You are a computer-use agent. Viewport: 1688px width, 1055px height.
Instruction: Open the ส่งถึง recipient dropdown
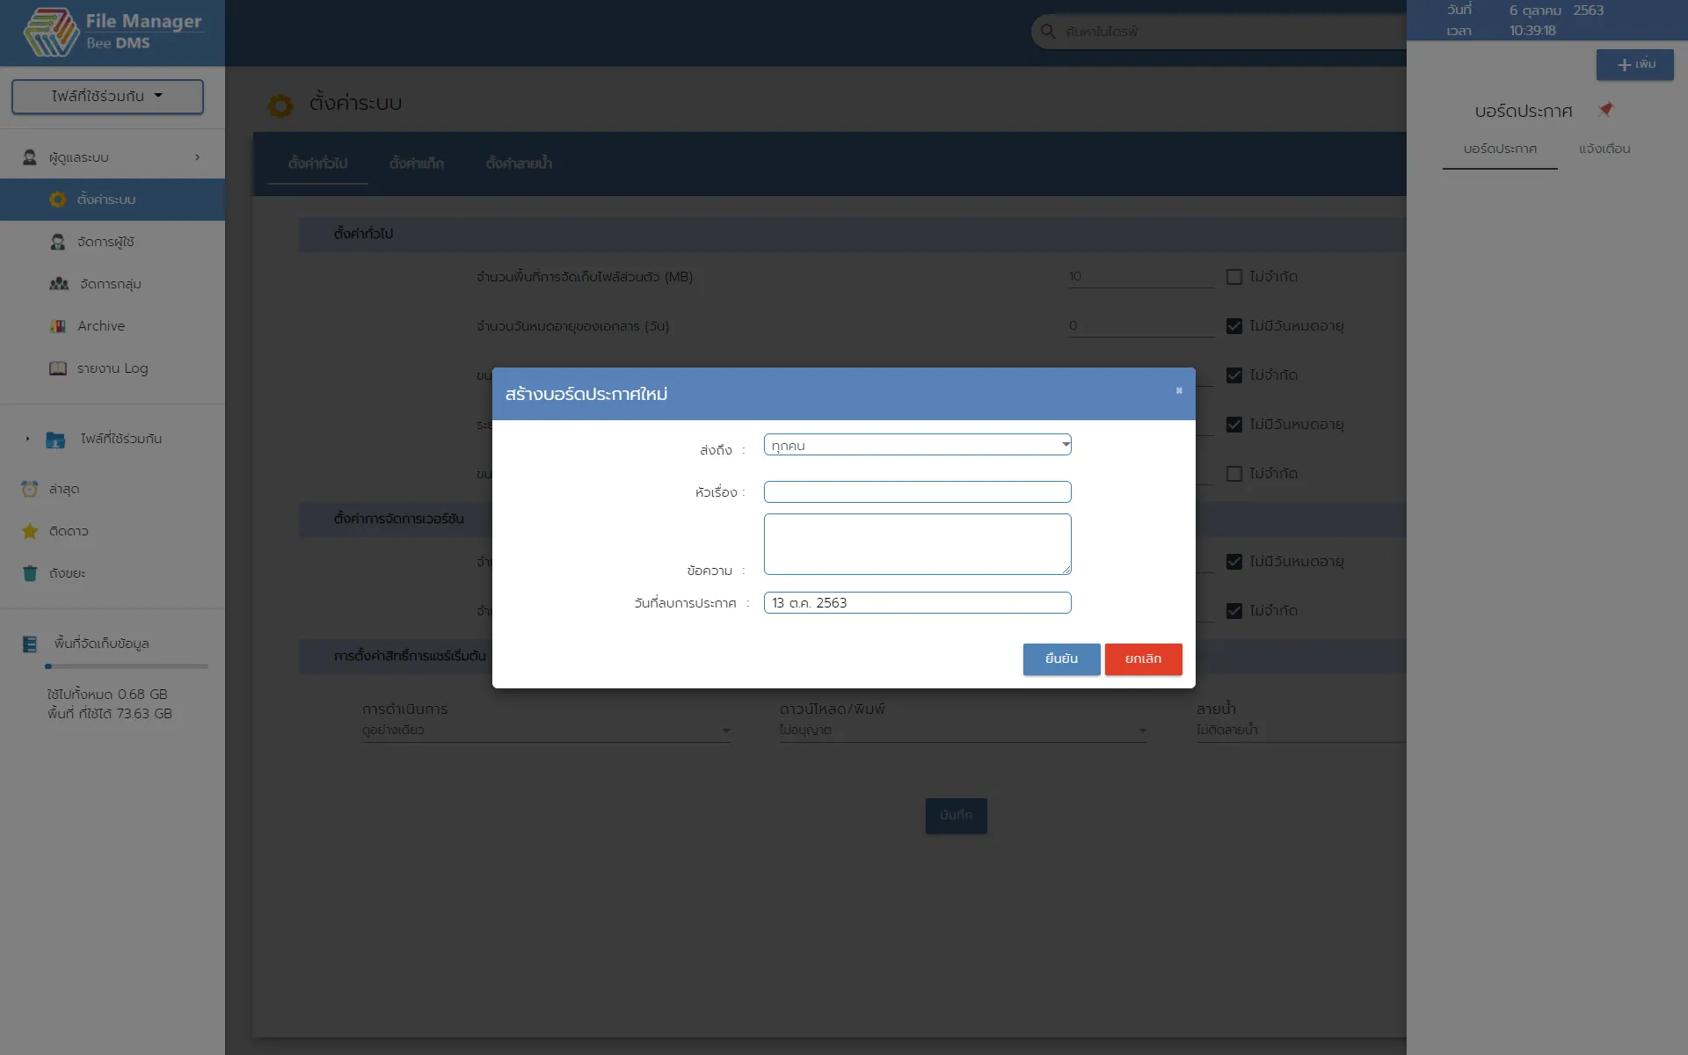(917, 445)
